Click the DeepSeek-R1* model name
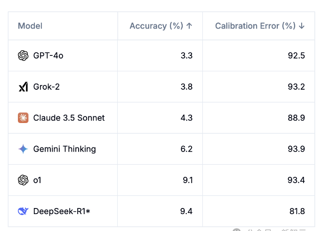The height and width of the screenshot is (231, 321). click(x=61, y=211)
